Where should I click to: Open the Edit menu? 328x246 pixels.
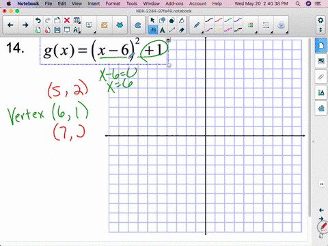61,3
